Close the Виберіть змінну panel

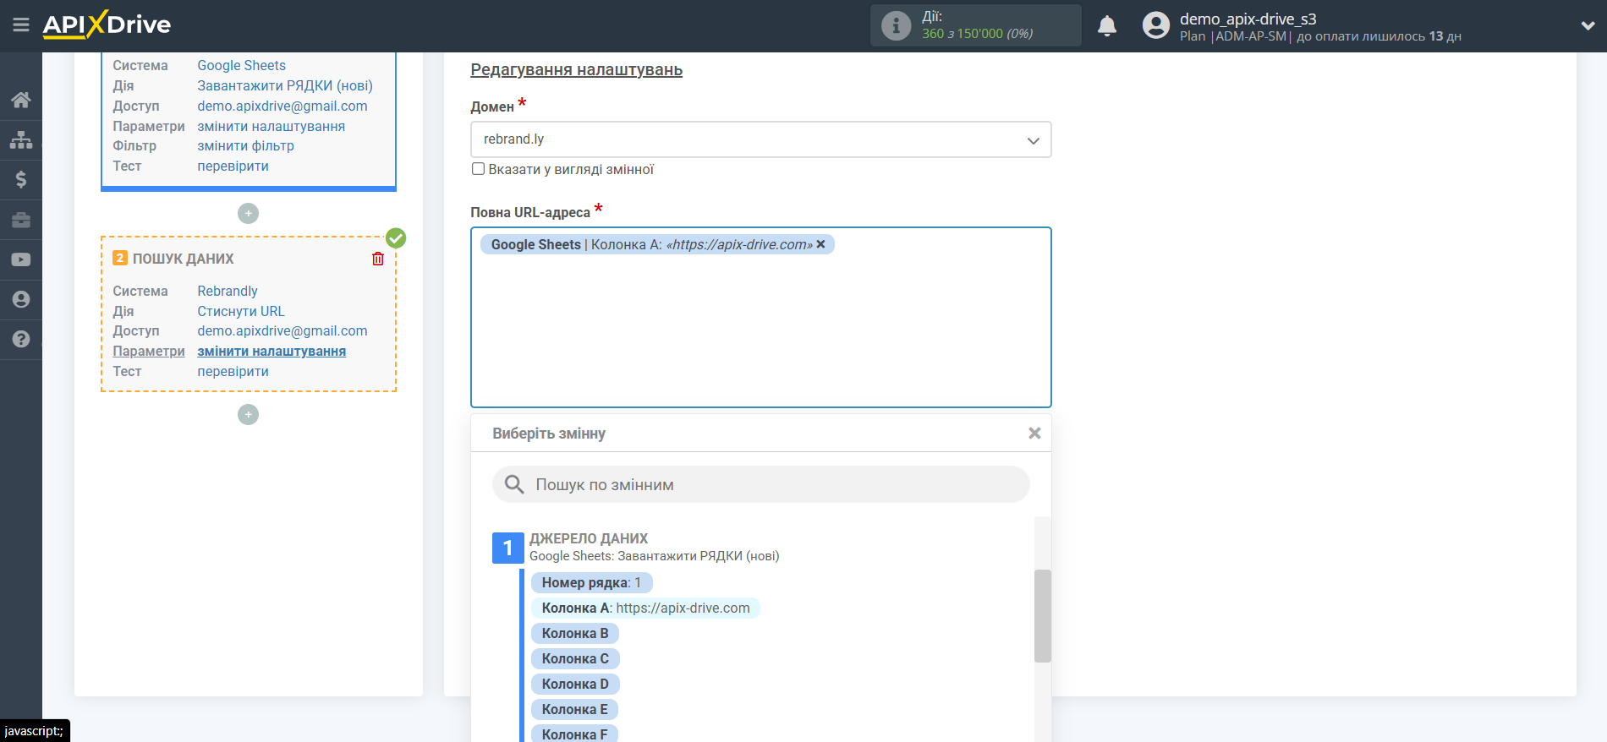1034,433
